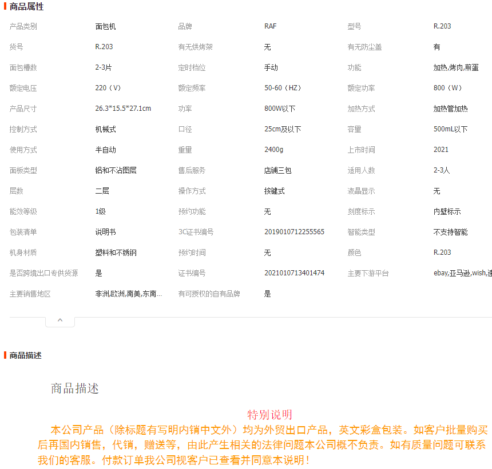The height and width of the screenshot is (469, 492).
Task: Select the heating method '加热管加热'
Action: (x=450, y=109)
